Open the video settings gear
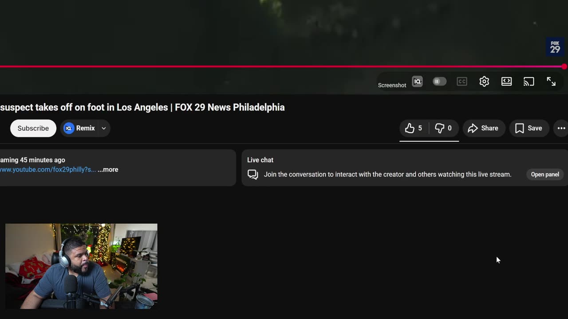The image size is (568, 319). coord(484,82)
